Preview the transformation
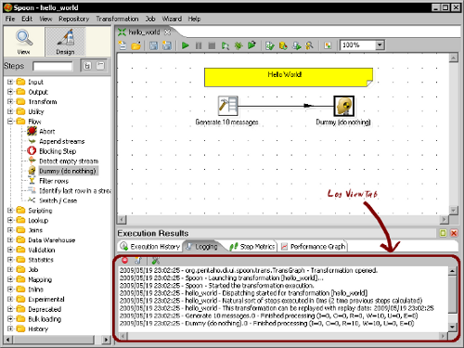Viewport: 464px width, 348px height. (226, 45)
